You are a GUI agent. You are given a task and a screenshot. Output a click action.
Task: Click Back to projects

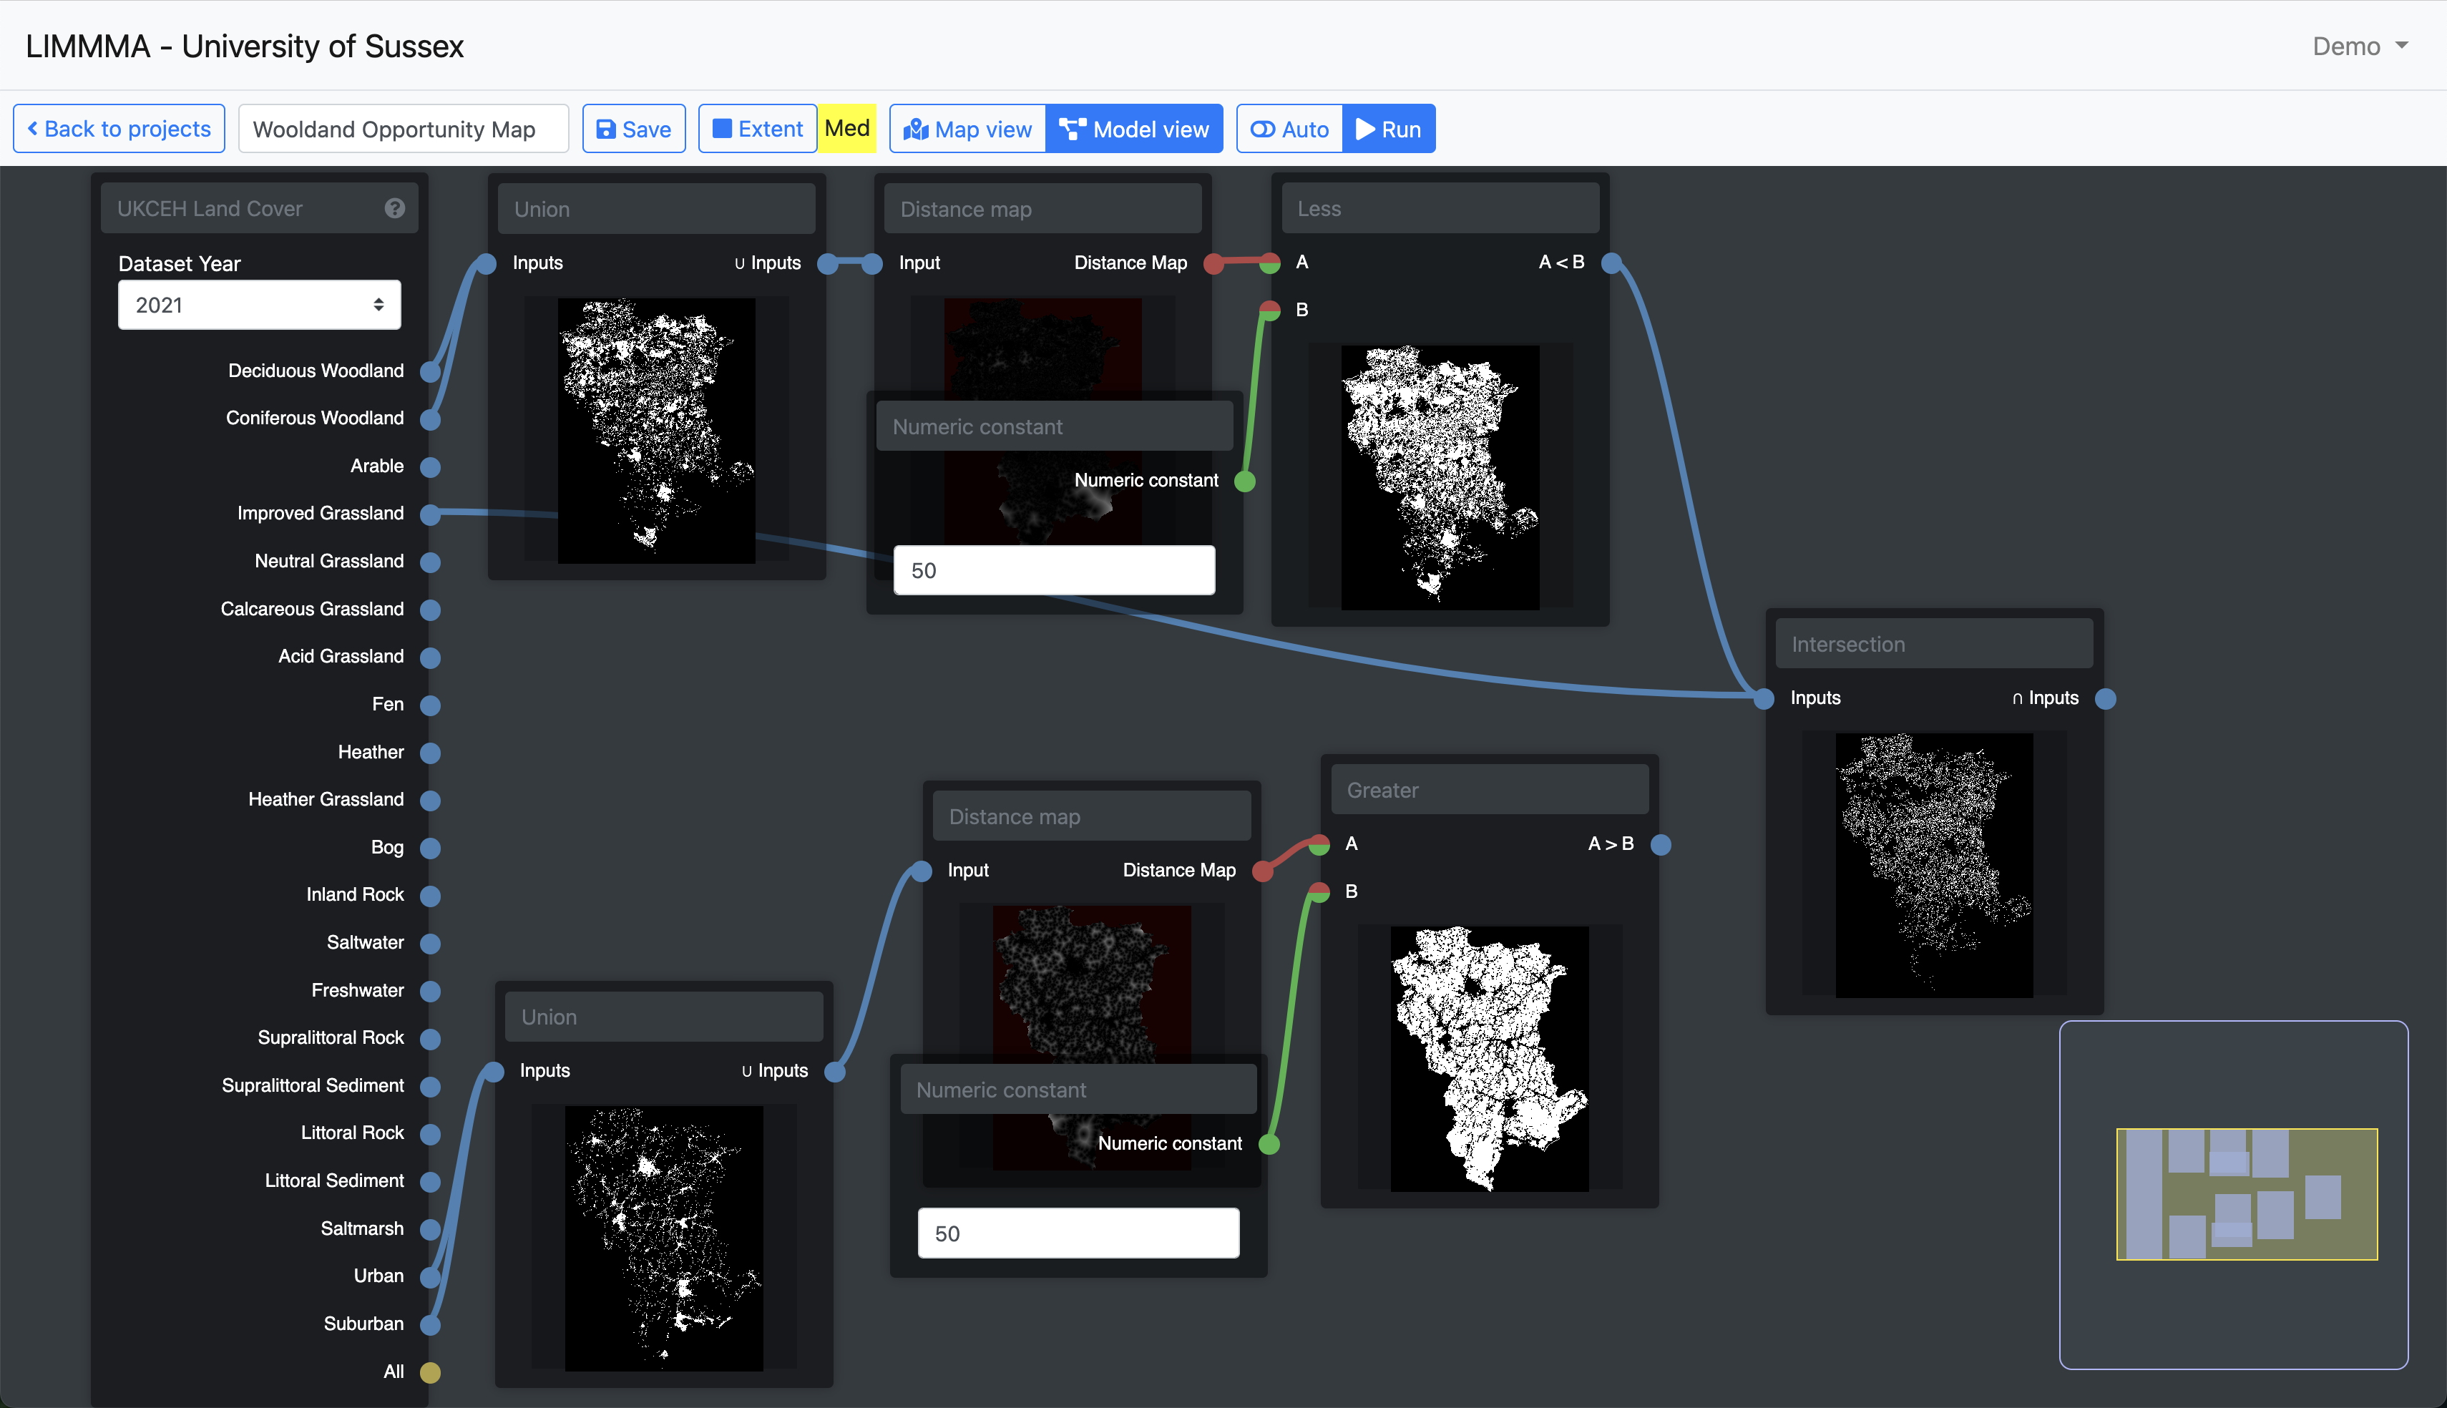pyautogui.click(x=119, y=129)
